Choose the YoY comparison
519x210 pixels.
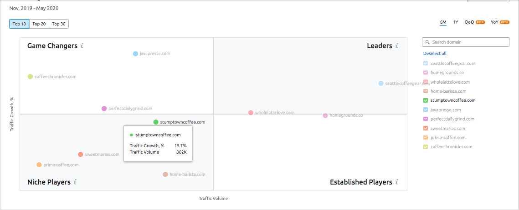click(500, 22)
